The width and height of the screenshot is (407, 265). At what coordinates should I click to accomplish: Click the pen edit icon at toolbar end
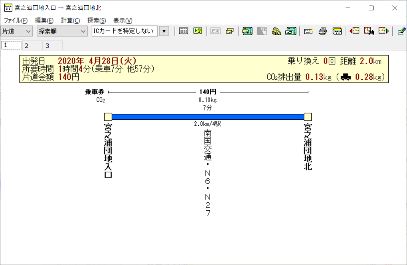click(401, 31)
